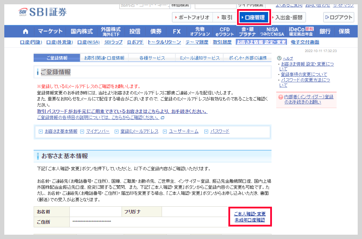The width and height of the screenshot is (362, 239).
Task: Select NISA つみたてNISA in the navigation
Action: coord(272,31)
